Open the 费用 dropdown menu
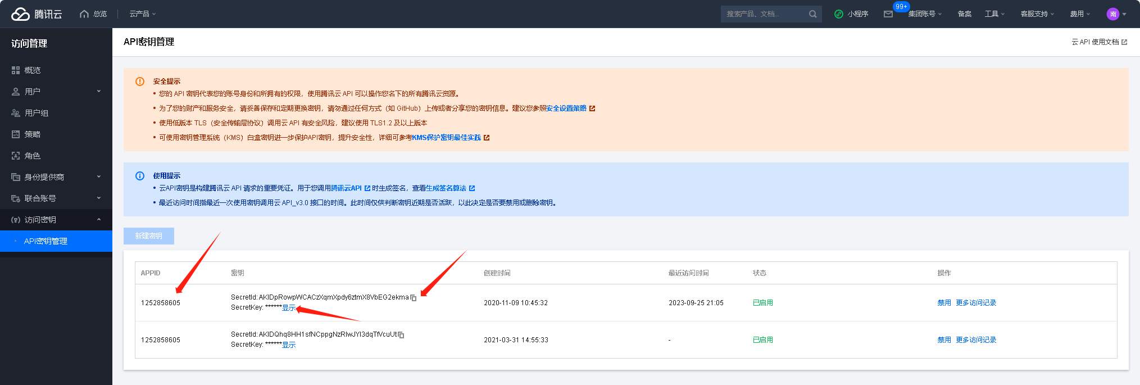 coord(1080,14)
